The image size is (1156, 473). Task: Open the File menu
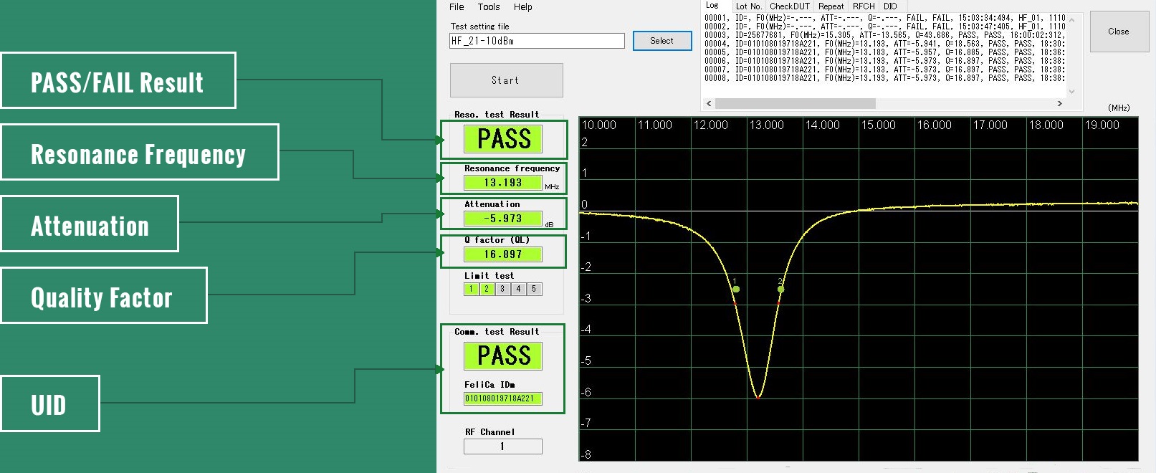coord(457,7)
